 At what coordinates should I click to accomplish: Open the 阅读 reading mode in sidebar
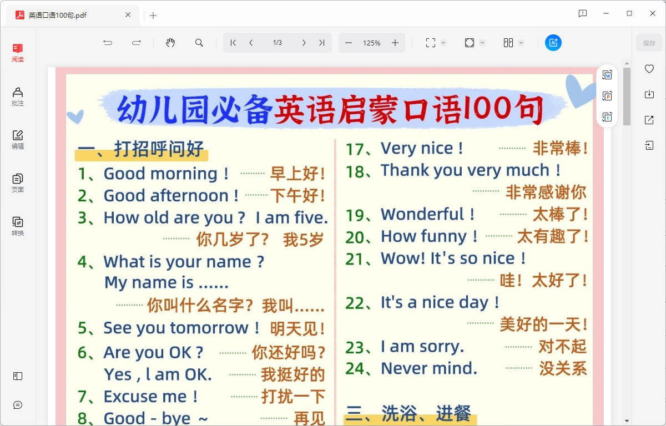(x=18, y=53)
